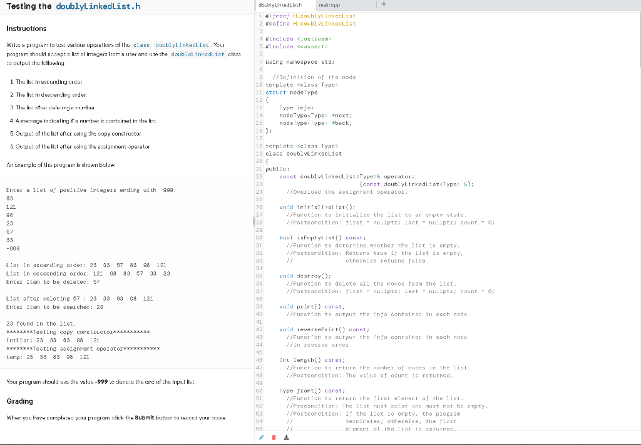Image resolution: width=641 pixels, height=445 pixels.
Task: Click the Grading heading
Action: [19, 401]
